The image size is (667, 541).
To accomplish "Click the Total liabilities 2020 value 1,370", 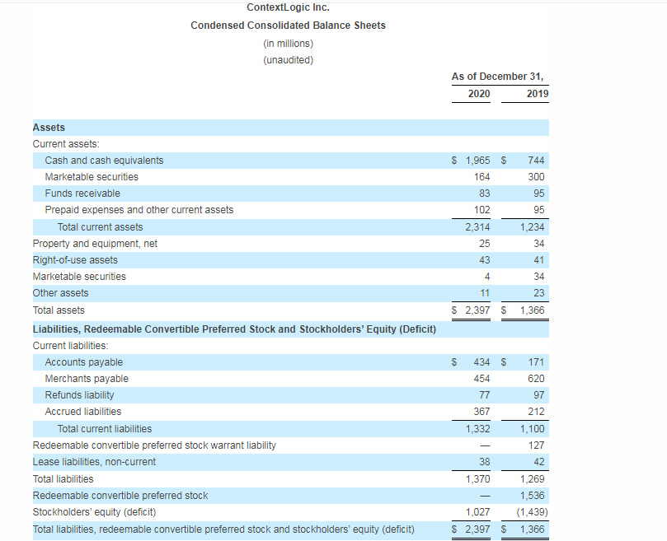I will tap(477, 479).
